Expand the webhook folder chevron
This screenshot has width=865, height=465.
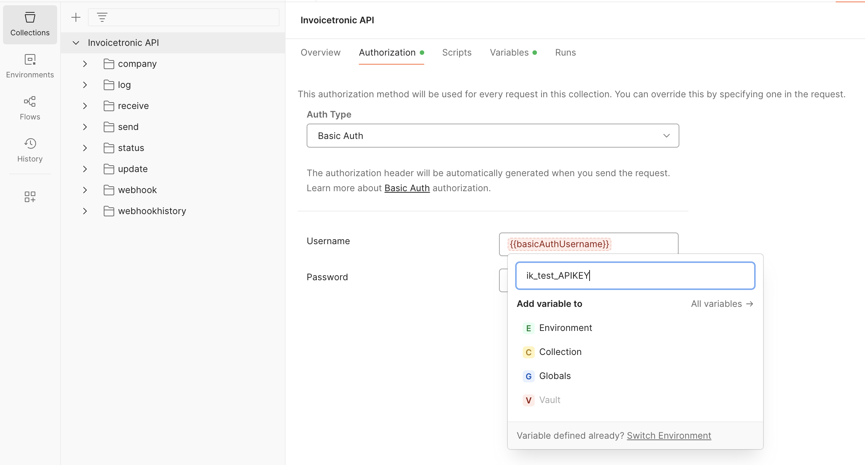point(85,190)
